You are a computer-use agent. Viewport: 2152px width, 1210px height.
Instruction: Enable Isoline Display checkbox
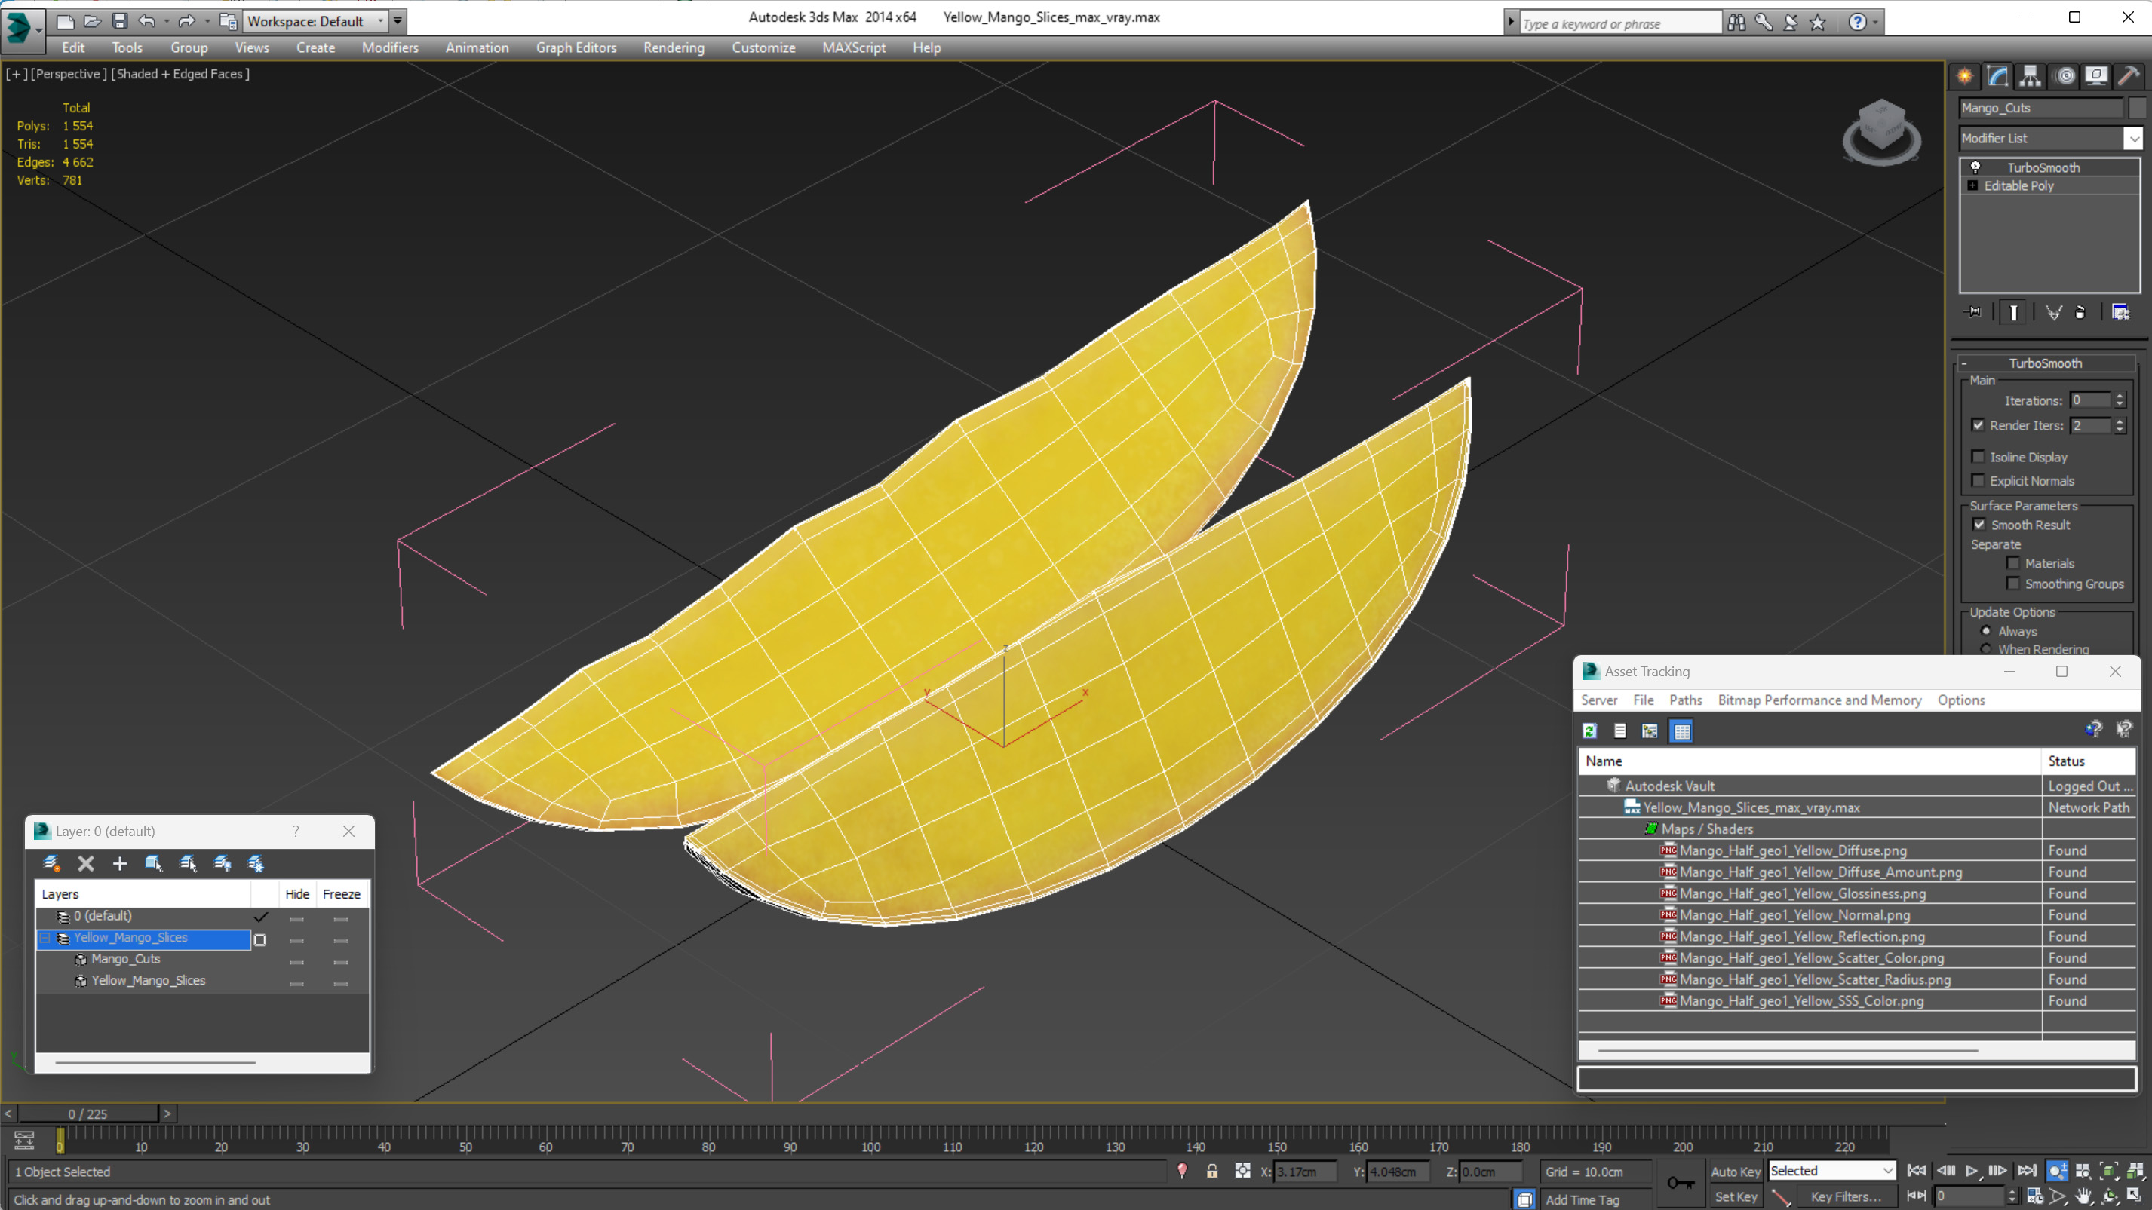1979,457
